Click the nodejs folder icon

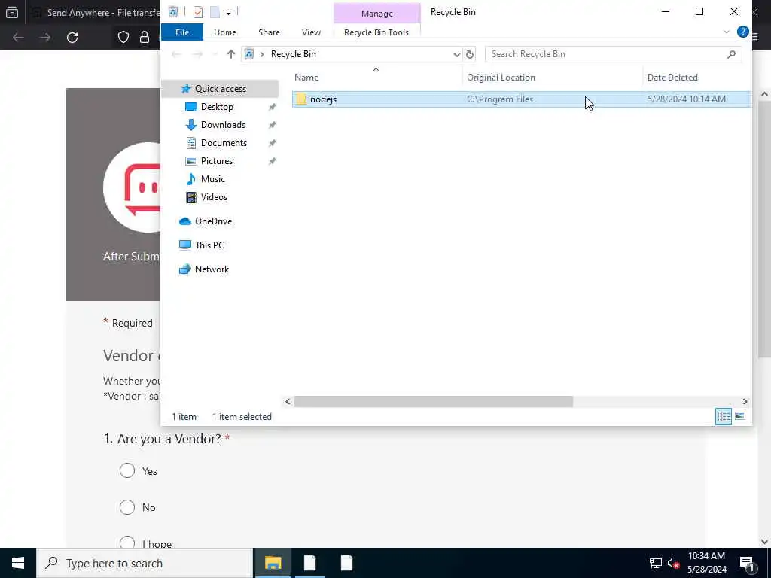301,99
